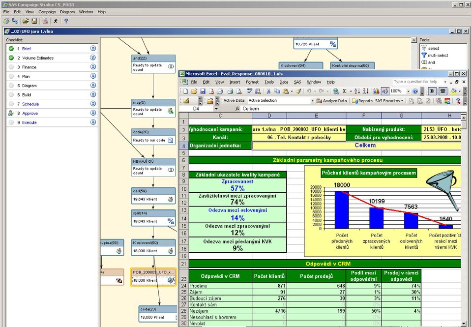Click the Excel Sort Descending icon
Image resolution: width=472 pixels, height=327 pixels.
pyautogui.click(x=366, y=91)
